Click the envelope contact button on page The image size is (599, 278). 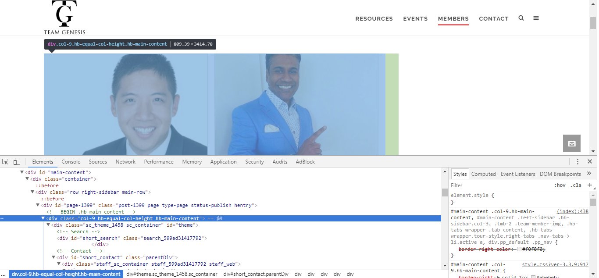pyautogui.click(x=572, y=143)
